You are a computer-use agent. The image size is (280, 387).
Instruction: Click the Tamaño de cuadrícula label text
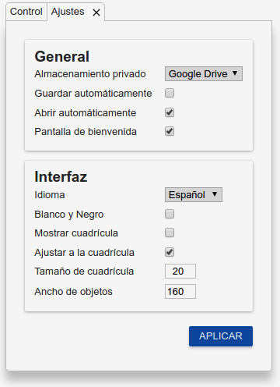tap(84, 272)
